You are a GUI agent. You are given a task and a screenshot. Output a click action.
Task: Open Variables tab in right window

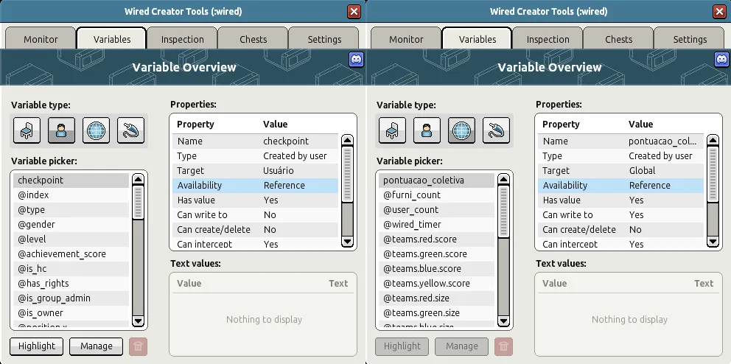click(478, 38)
